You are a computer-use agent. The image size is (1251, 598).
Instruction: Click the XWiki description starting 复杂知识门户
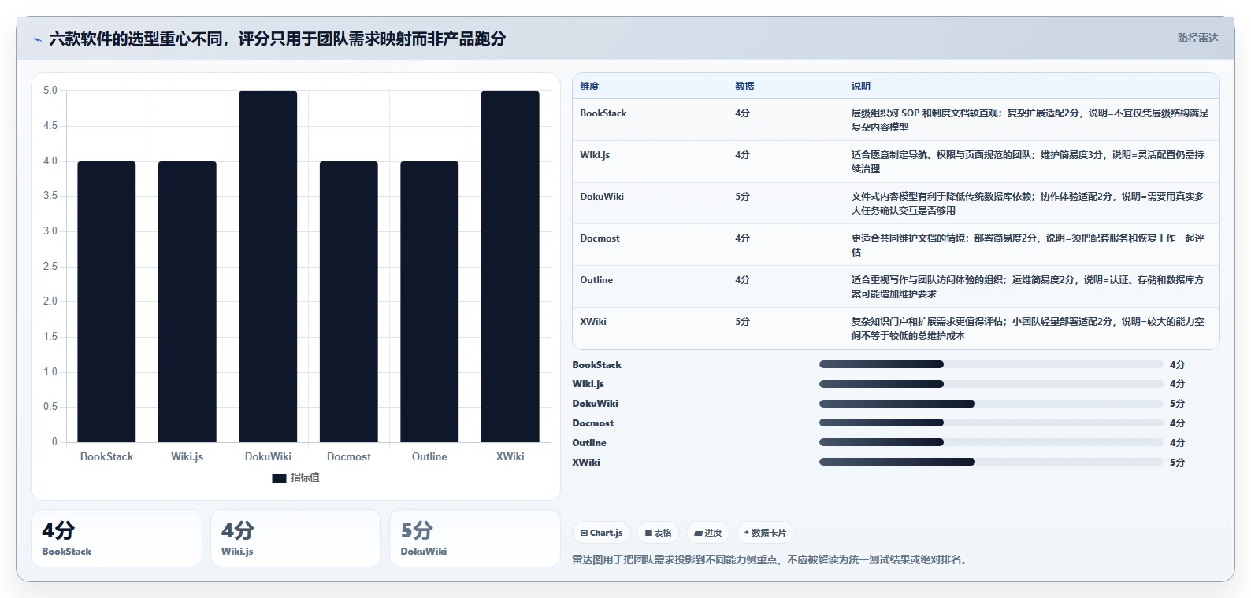click(1028, 328)
